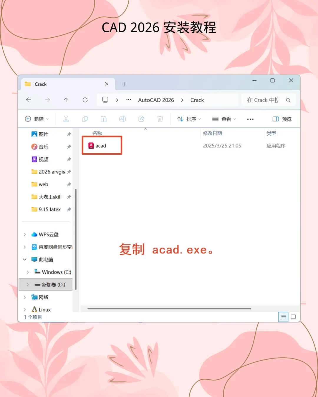Click the This PC monitor icon in address bar

(105, 100)
